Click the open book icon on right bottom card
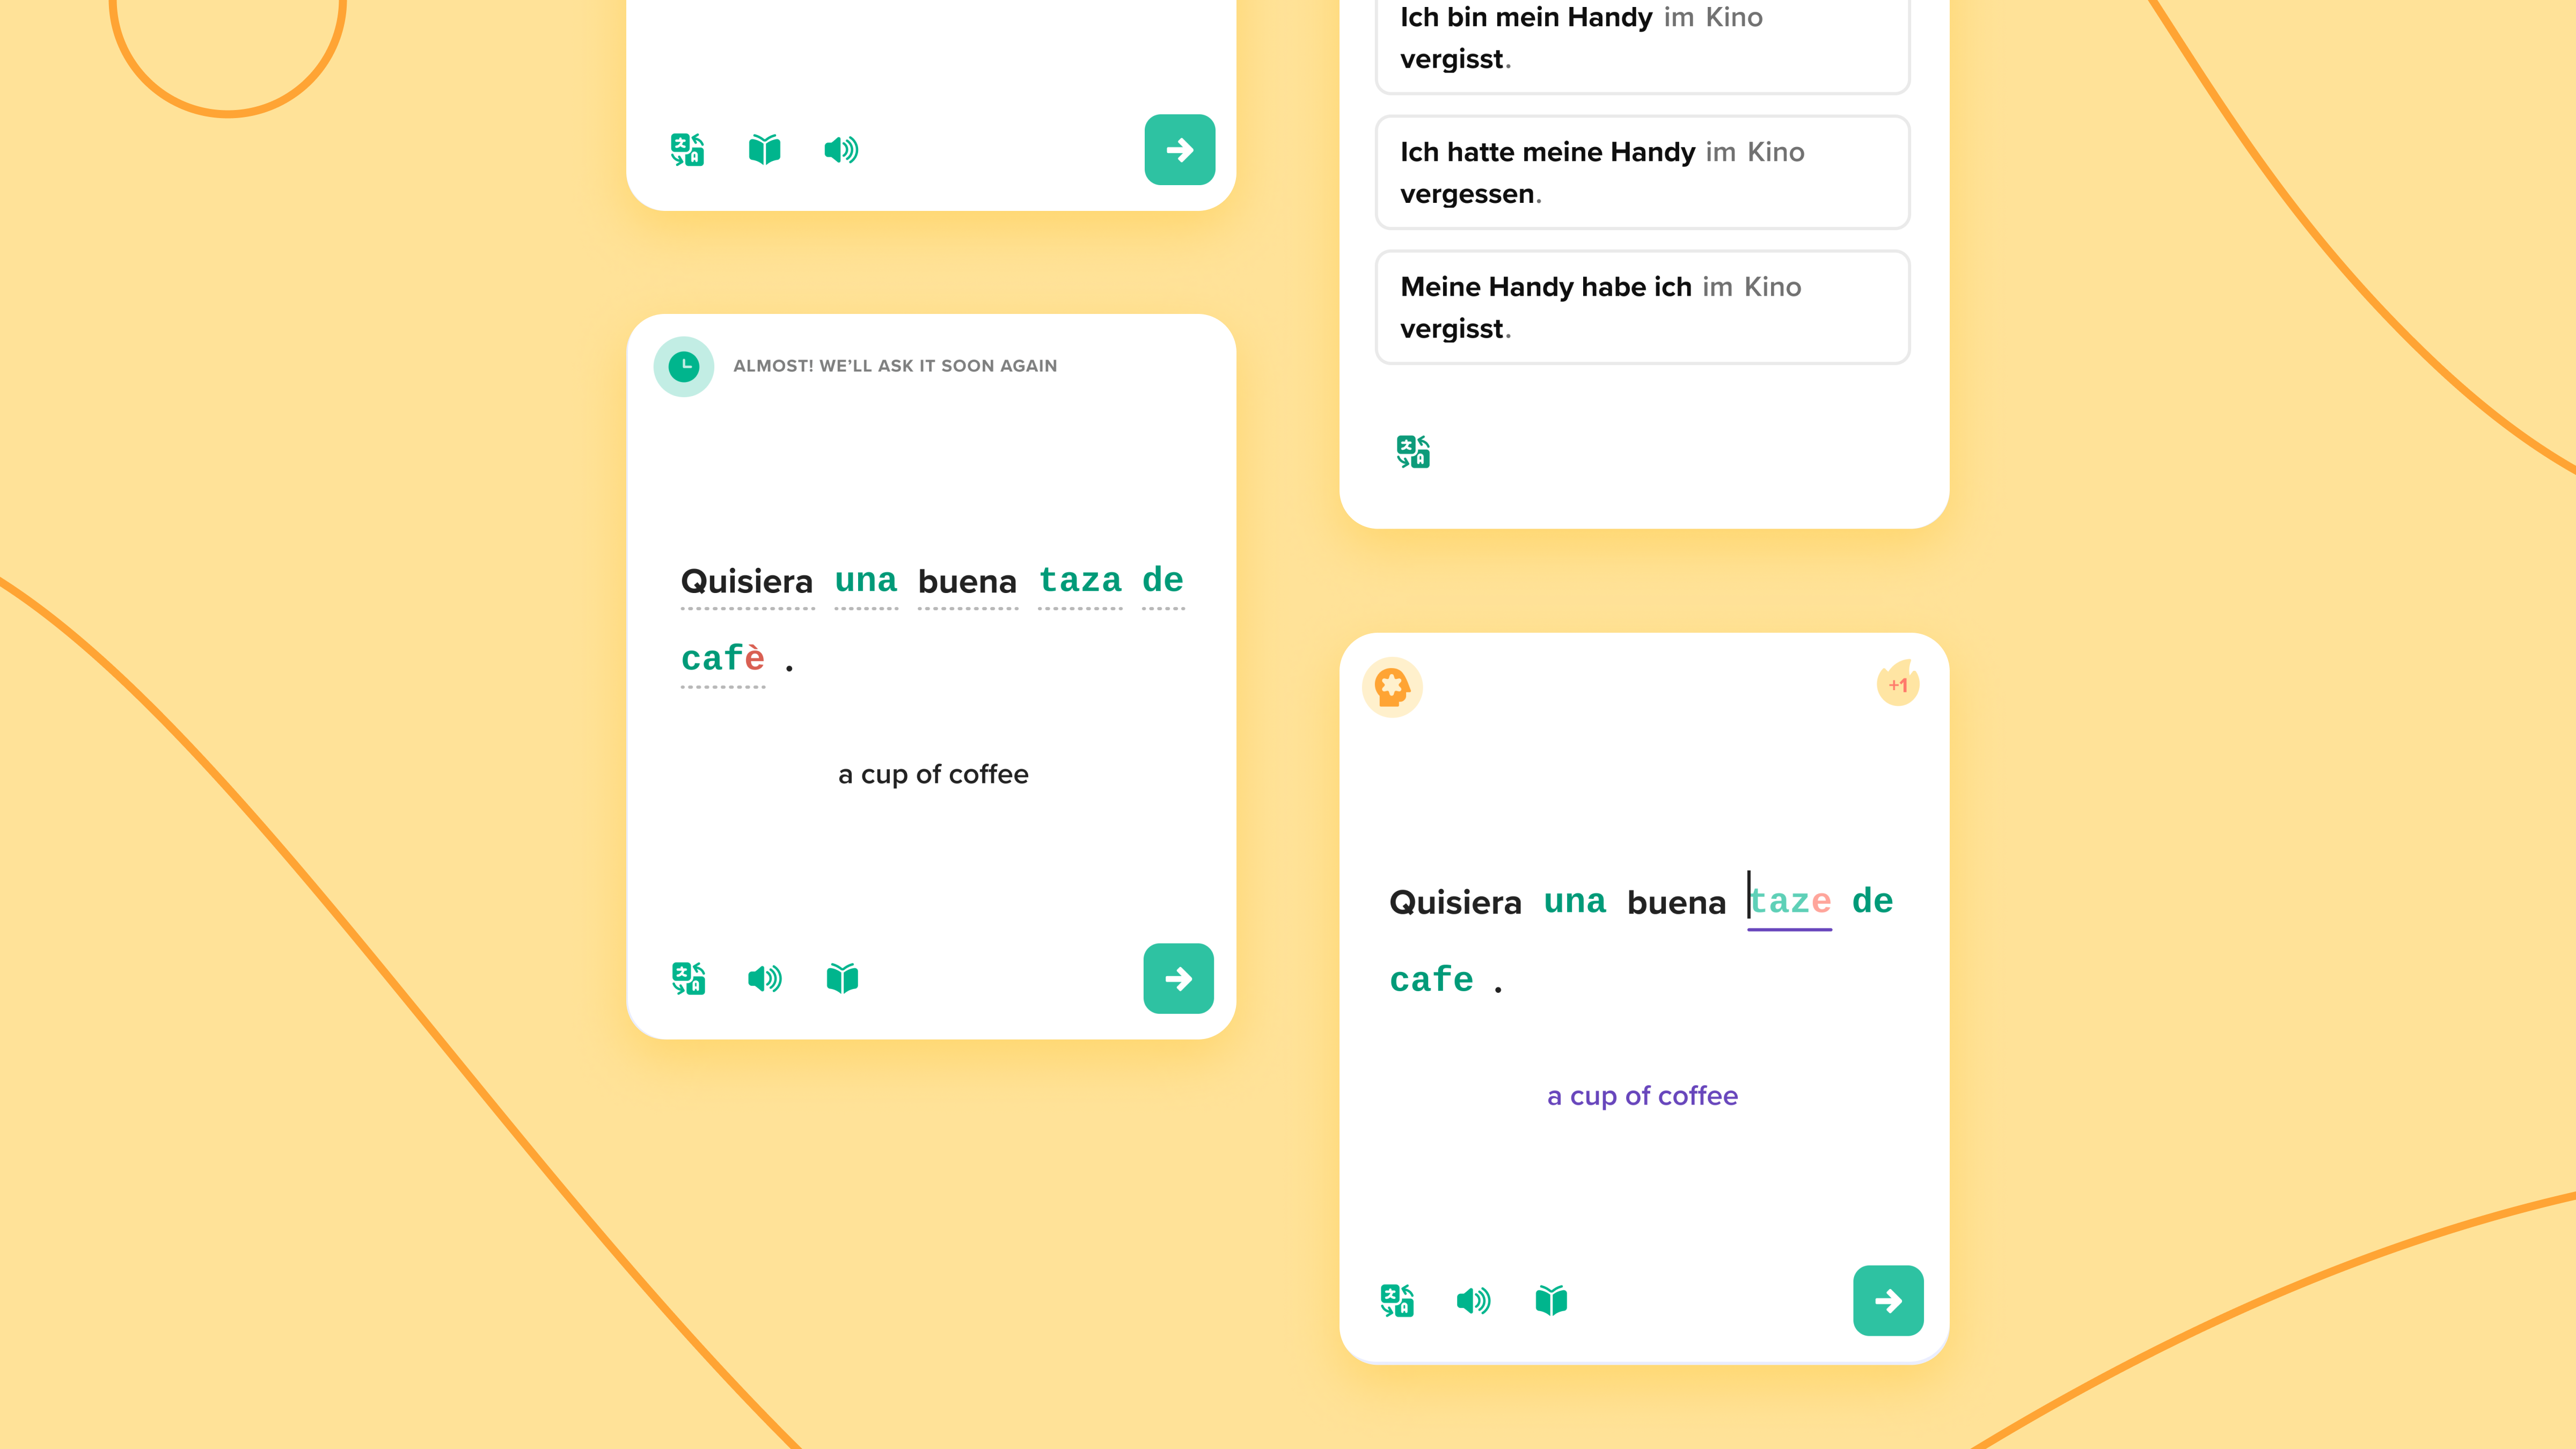Screen dimensions: 2576x1449 tap(1552, 1300)
